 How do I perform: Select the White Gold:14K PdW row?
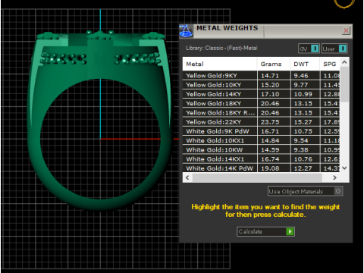[x=261, y=168]
